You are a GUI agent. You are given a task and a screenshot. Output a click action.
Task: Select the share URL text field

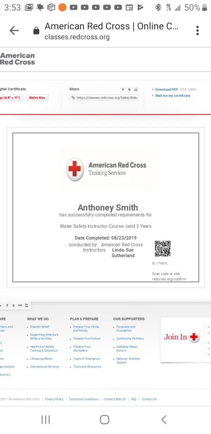104,98
